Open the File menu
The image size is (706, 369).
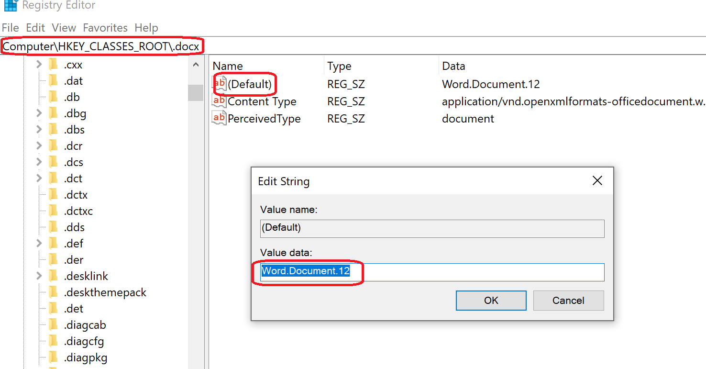(x=11, y=28)
